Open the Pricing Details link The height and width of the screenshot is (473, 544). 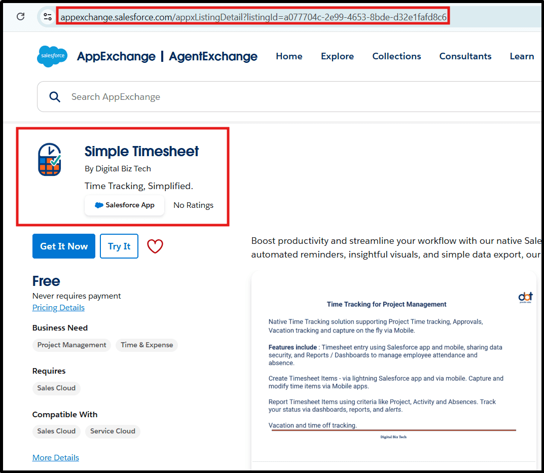pos(58,308)
